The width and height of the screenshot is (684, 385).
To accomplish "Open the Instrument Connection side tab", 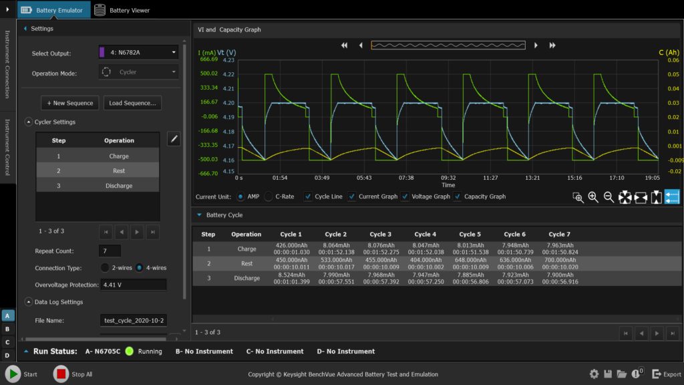I will pyautogui.click(x=7, y=64).
